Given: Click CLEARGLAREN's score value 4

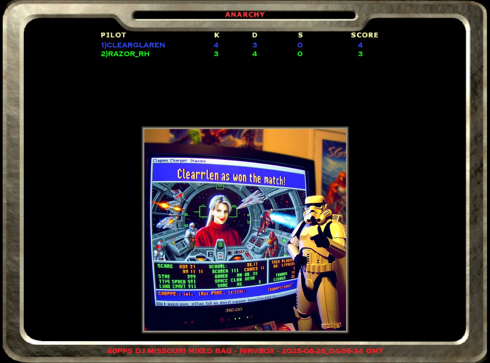Looking at the screenshot, I should pyautogui.click(x=360, y=45).
